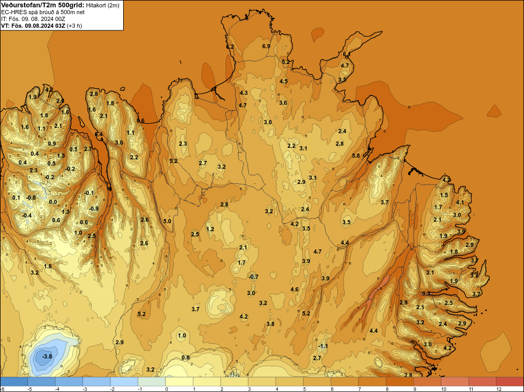The width and height of the screenshot is (524, 392).
Task: Click the 4.5 temperature label
Action: pos(283,81)
